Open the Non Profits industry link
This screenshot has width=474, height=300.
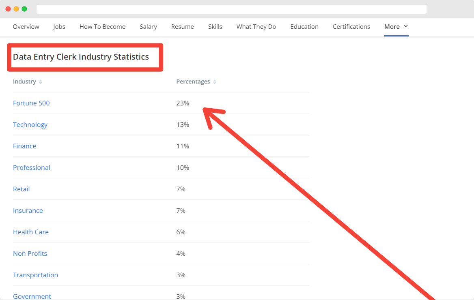click(30, 253)
